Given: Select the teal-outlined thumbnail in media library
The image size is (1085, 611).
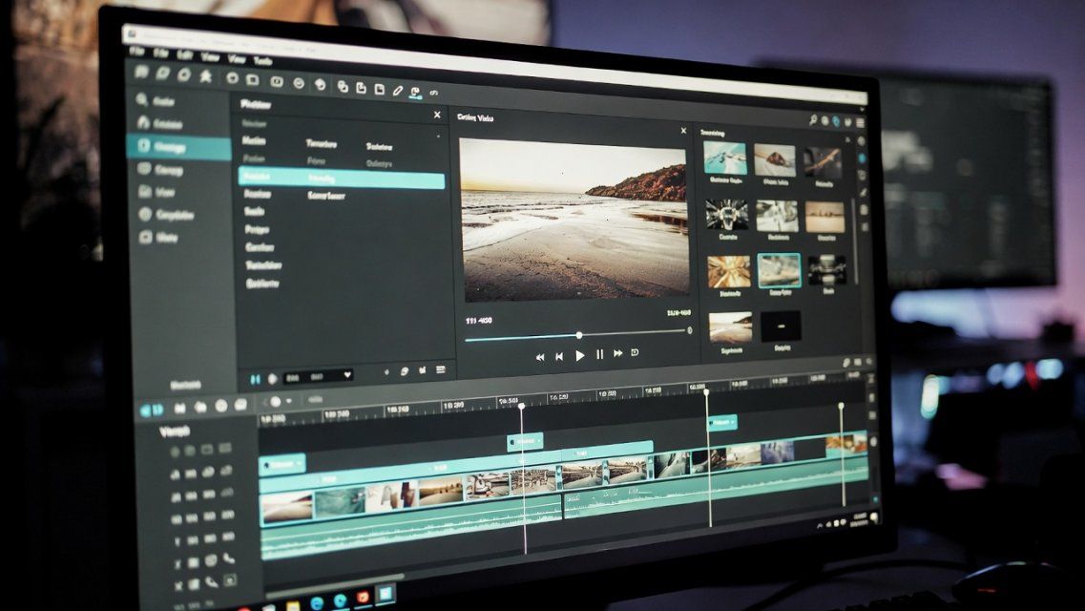Looking at the screenshot, I should (x=779, y=271).
